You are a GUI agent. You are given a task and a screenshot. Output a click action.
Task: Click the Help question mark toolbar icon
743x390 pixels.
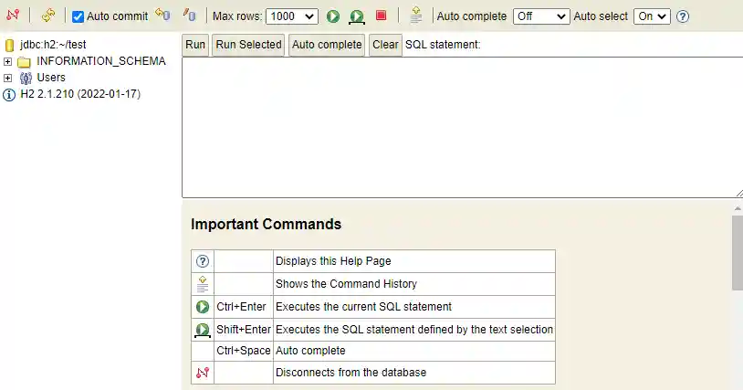pyautogui.click(x=683, y=16)
